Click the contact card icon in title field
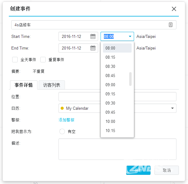188x184 pixels. coord(171,25)
